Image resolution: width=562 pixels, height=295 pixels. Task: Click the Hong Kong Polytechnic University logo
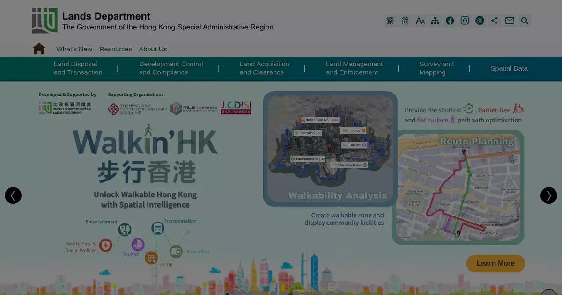[137, 109]
